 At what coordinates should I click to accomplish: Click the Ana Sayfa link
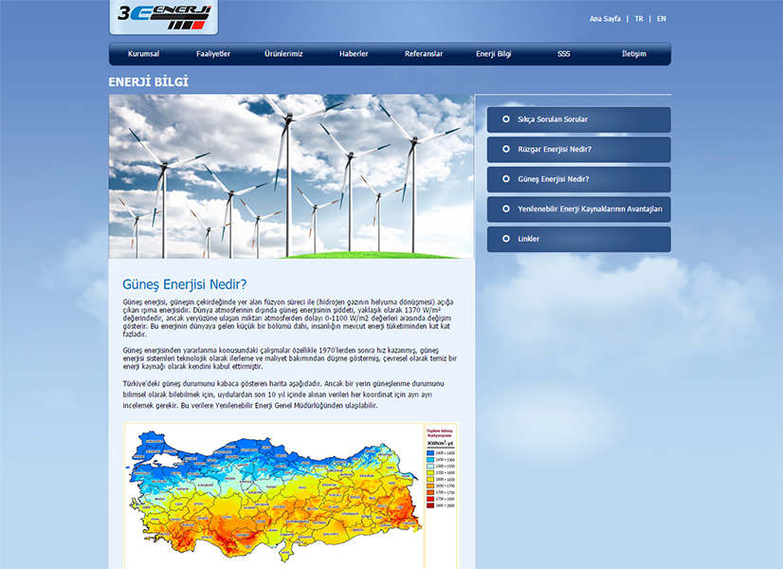point(605,19)
